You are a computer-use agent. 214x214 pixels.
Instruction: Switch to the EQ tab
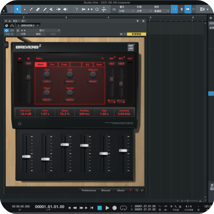87,64
